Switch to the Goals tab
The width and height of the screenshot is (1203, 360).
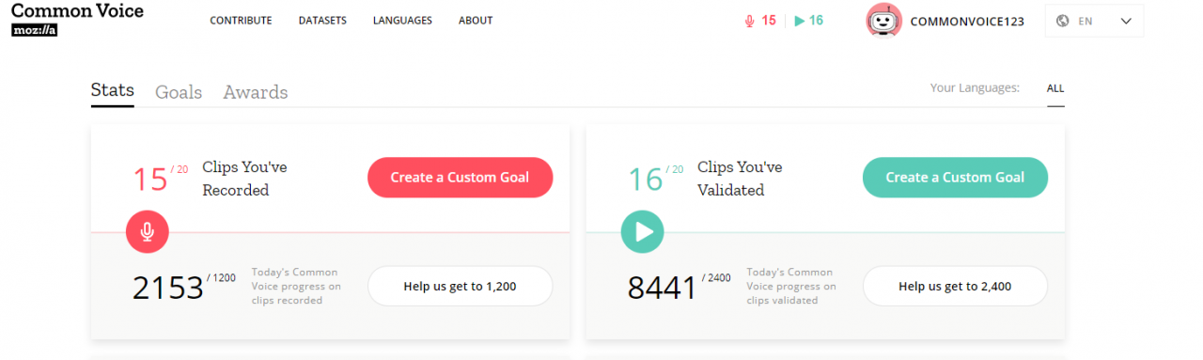179,92
